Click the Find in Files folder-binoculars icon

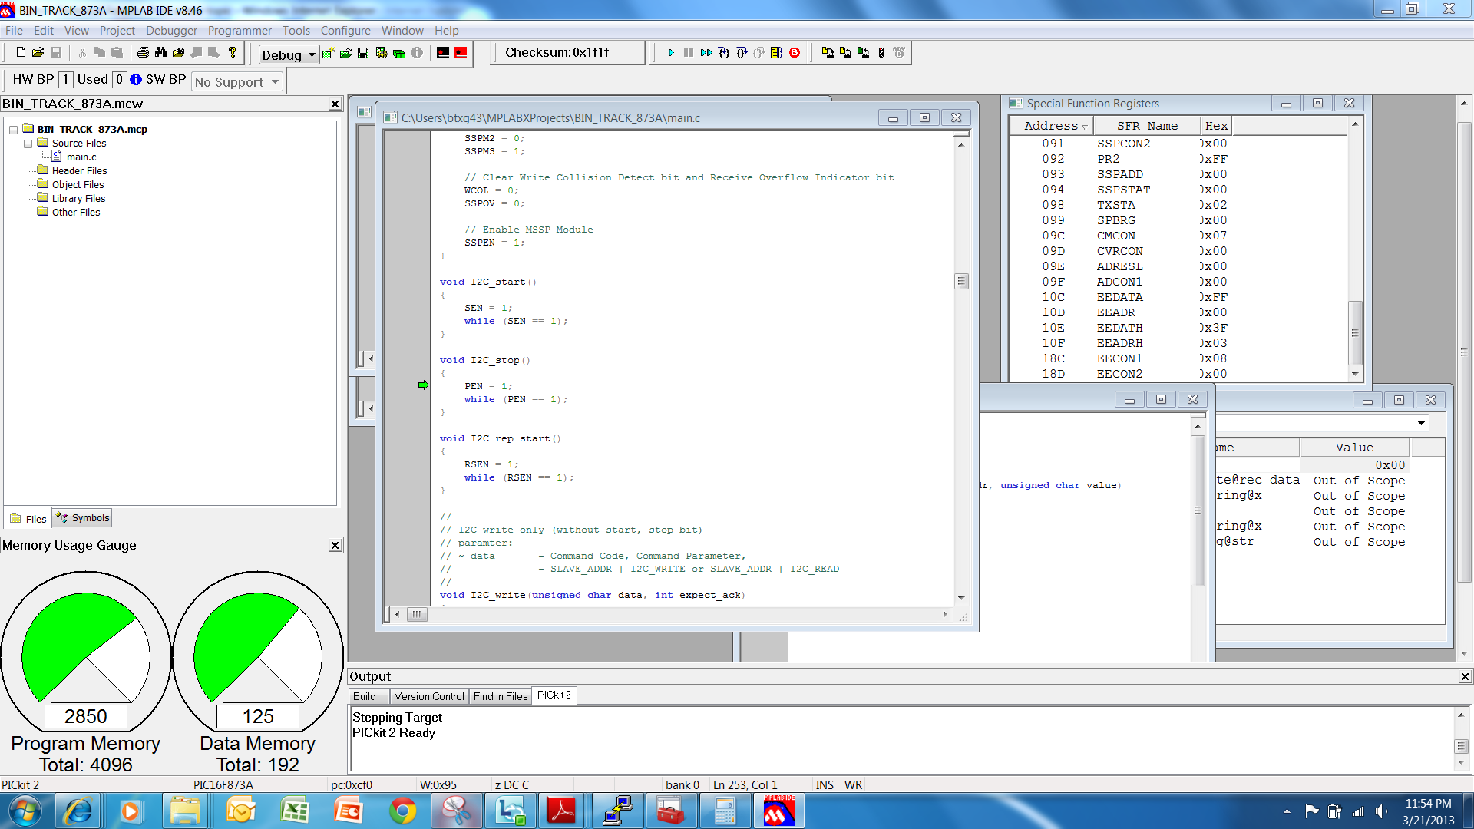pyautogui.click(x=178, y=52)
